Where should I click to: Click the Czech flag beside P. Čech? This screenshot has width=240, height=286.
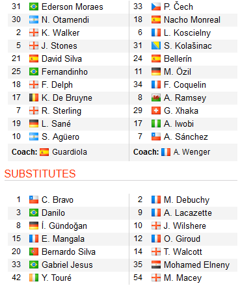coord(156,6)
